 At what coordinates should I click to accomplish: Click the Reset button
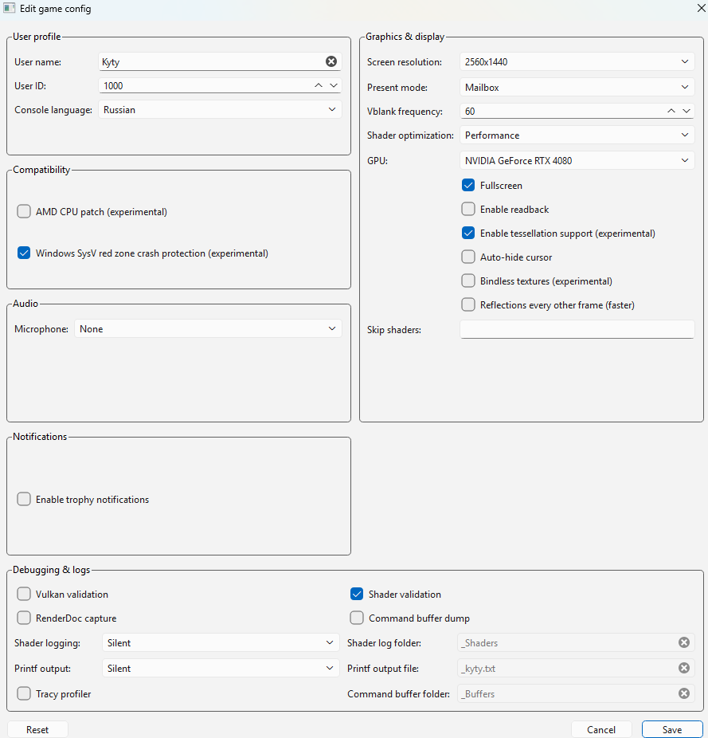click(37, 729)
